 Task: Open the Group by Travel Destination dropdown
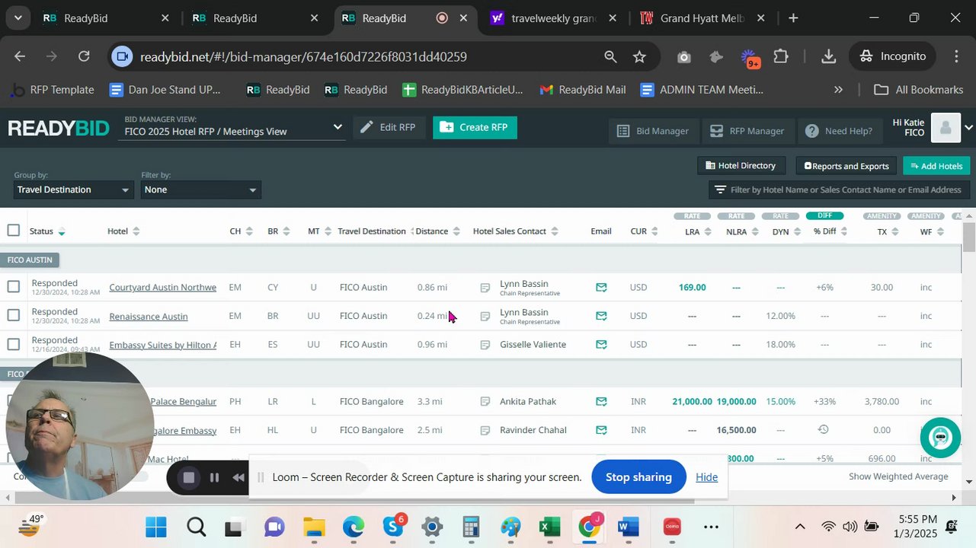[x=74, y=190]
